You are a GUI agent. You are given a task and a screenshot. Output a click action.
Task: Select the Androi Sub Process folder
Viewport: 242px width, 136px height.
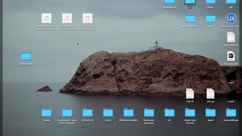point(190,113)
